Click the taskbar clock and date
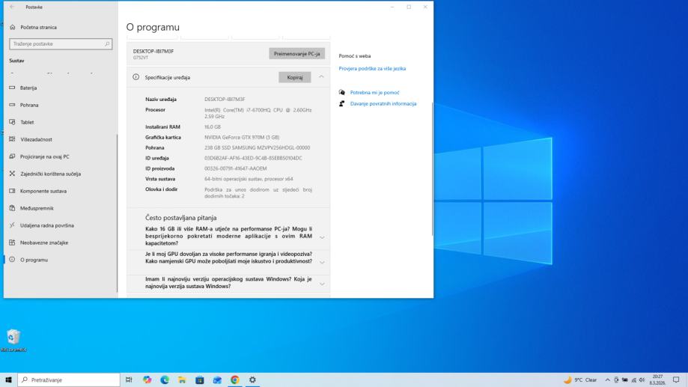This screenshot has width=688, height=387. 657,380
